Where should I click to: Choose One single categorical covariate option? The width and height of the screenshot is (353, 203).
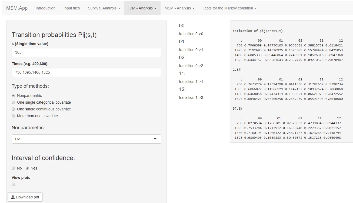coord(13,102)
